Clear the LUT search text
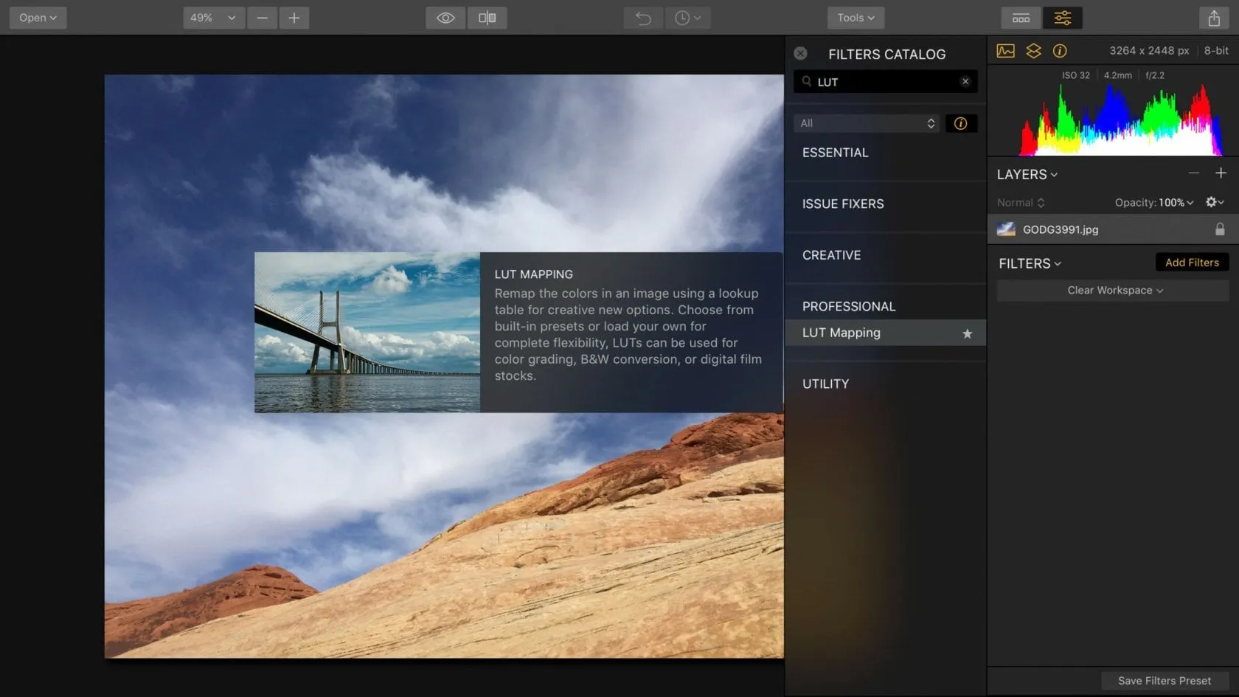Screen dimensions: 1239x697 tap(965, 82)
